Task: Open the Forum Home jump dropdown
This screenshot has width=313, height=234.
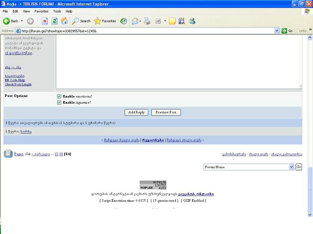Action: click(249, 167)
